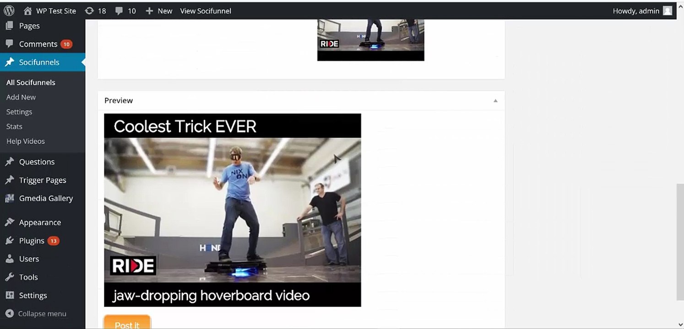The height and width of the screenshot is (329, 684).
Task: Click the Questions pin icon
Action: point(10,162)
